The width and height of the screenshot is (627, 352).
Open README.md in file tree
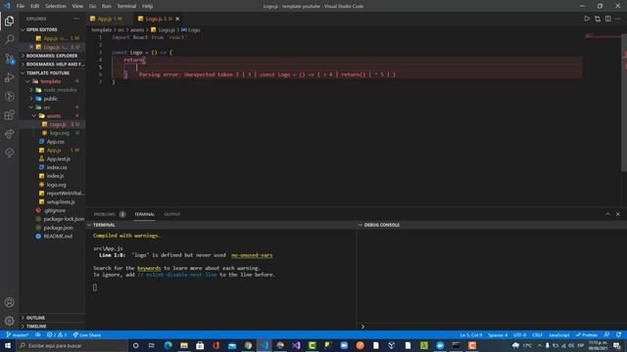click(x=58, y=237)
